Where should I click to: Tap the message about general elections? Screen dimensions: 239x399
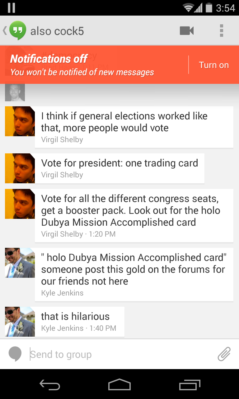[x=134, y=127]
